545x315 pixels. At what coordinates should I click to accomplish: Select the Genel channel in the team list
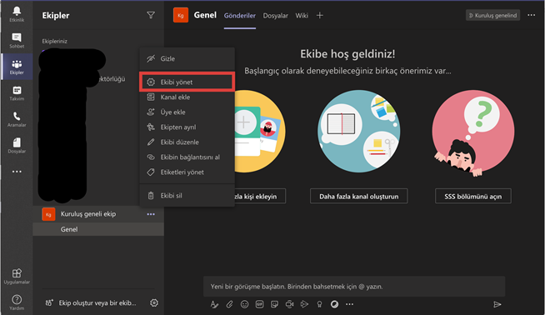pos(98,229)
